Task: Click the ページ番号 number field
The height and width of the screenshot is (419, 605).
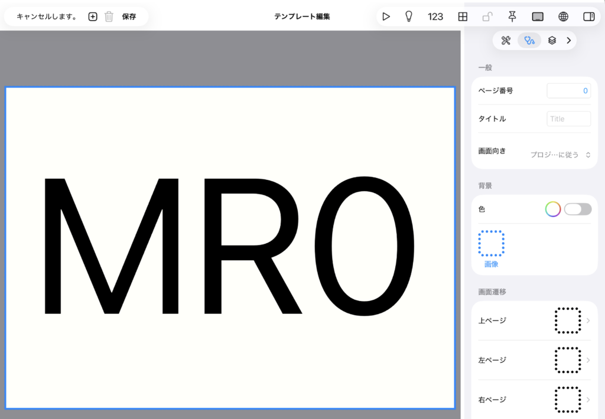Action: click(x=569, y=90)
